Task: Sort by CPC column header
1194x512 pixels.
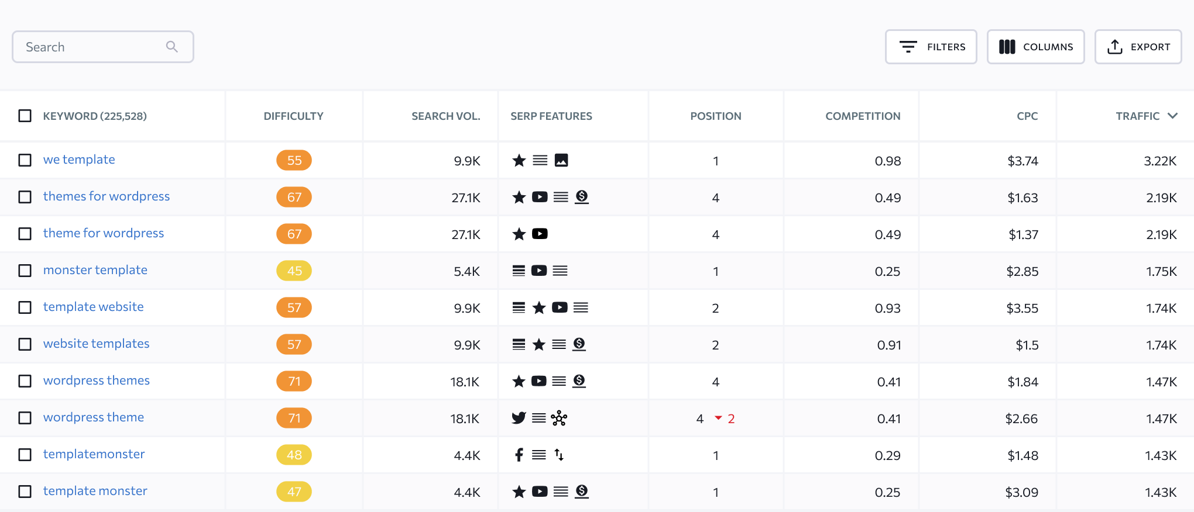Action: coord(1027,116)
